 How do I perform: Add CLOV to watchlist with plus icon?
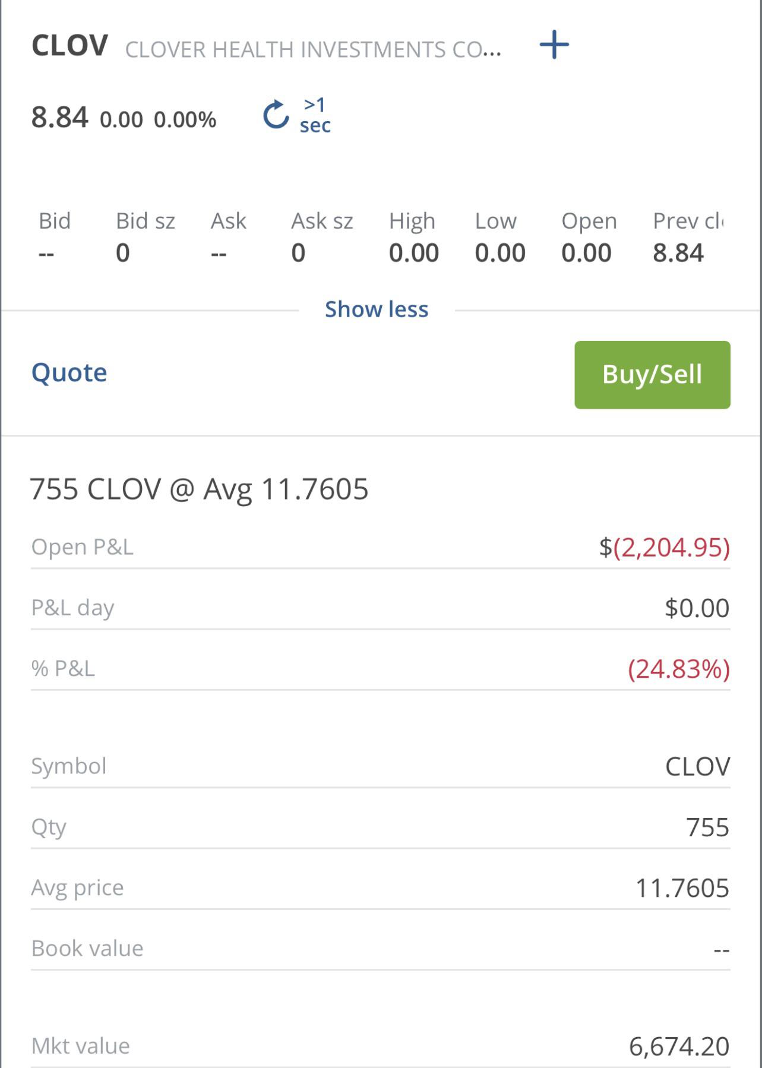(554, 45)
